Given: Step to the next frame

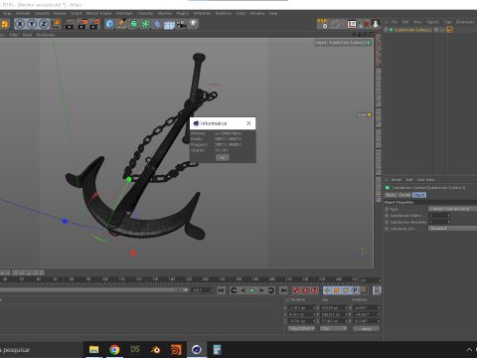Looking at the screenshot, I should click(261, 290).
